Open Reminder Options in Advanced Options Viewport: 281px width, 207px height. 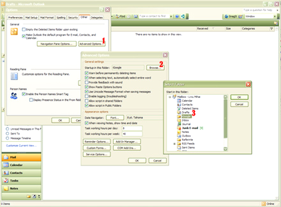pos(97,141)
